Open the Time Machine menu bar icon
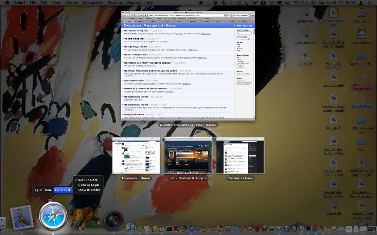Image resolution: width=377 pixels, height=235 pixels. [x=240, y=3]
